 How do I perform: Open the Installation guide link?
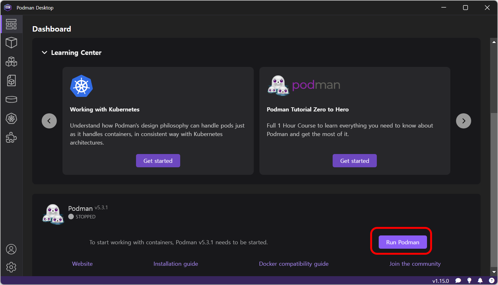(x=176, y=264)
